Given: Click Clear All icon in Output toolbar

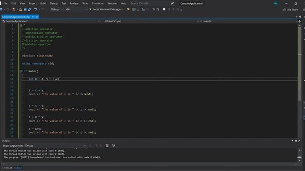Looking at the screenshot, I should (x=107, y=146).
